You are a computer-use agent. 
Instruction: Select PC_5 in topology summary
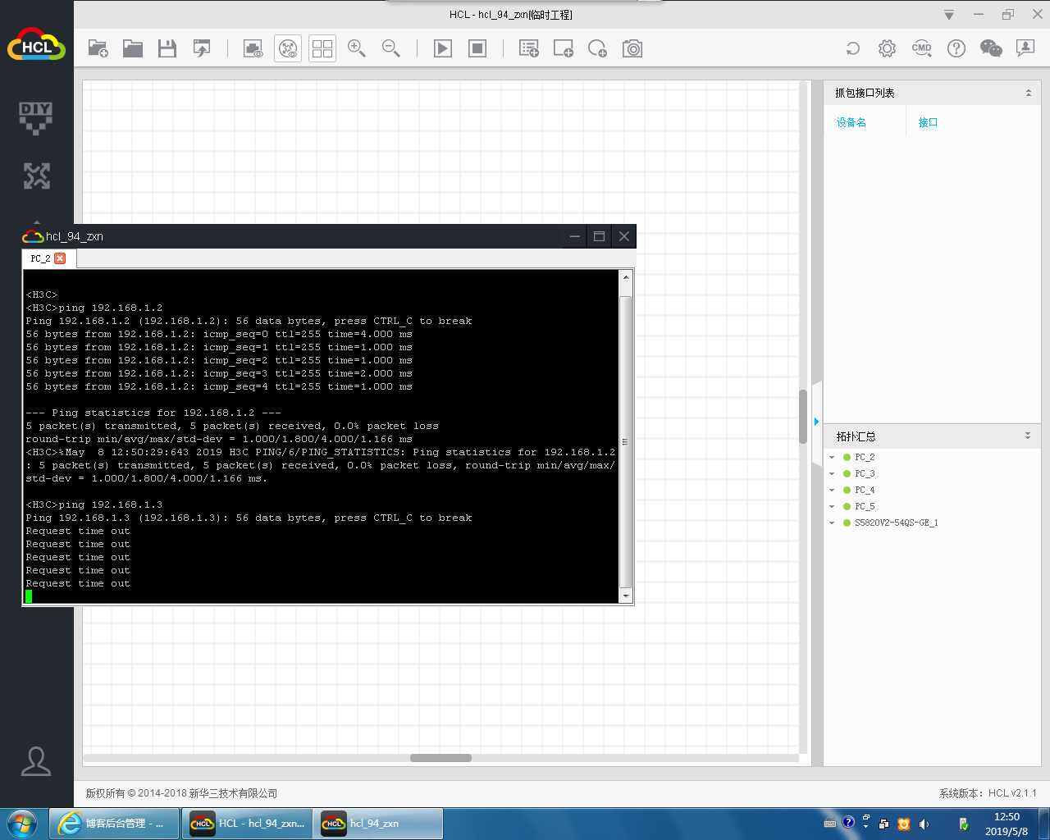click(x=865, y=506)
